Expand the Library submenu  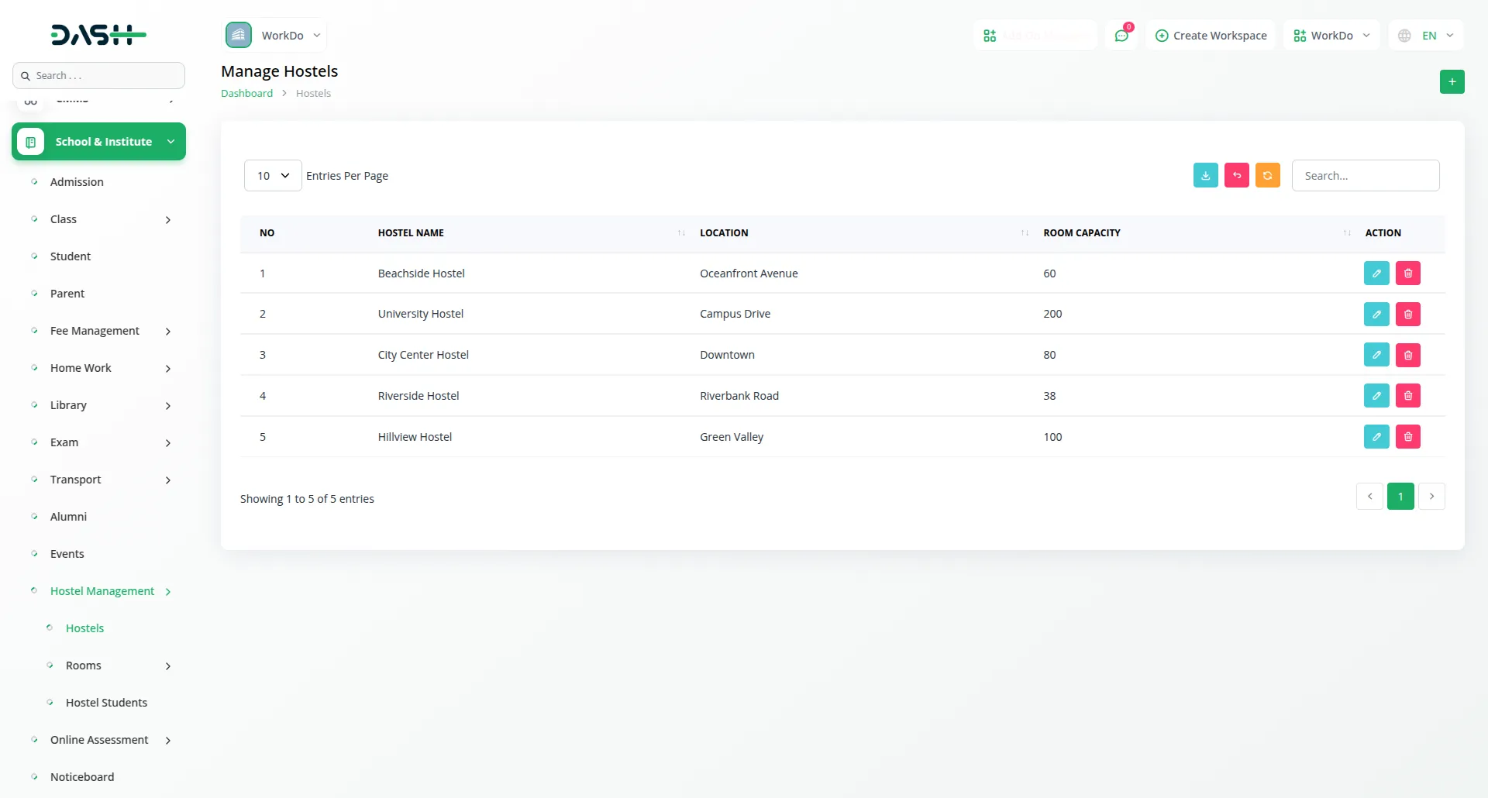[168, 406]
